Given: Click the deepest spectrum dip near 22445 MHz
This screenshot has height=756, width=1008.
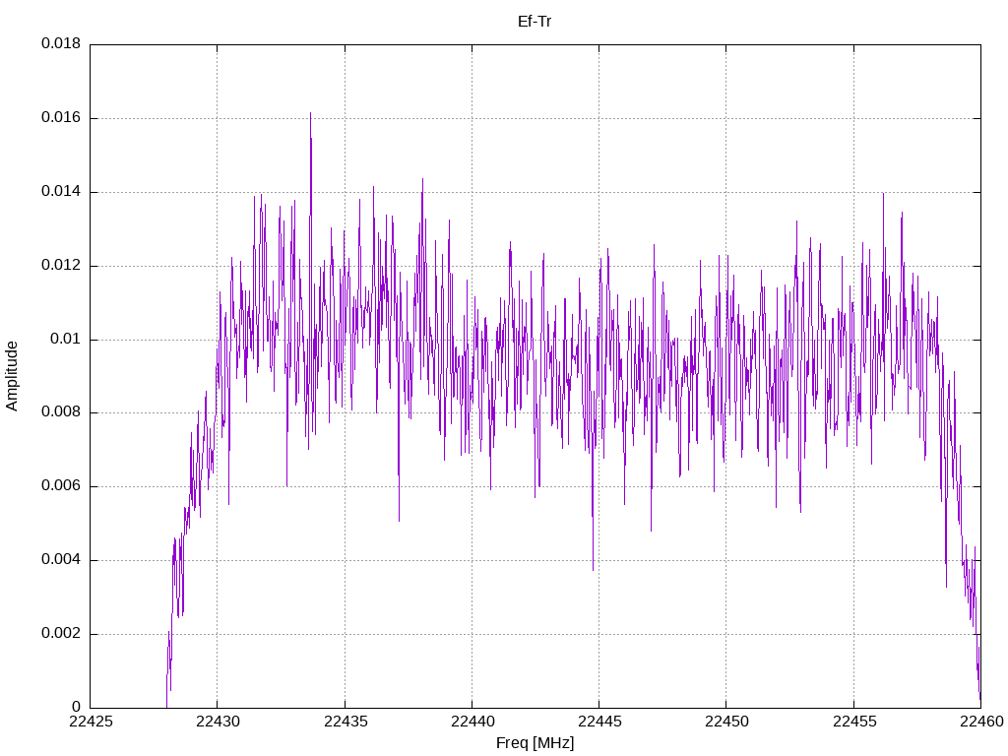Looking at the screenshot, I should tap(593, 568).
